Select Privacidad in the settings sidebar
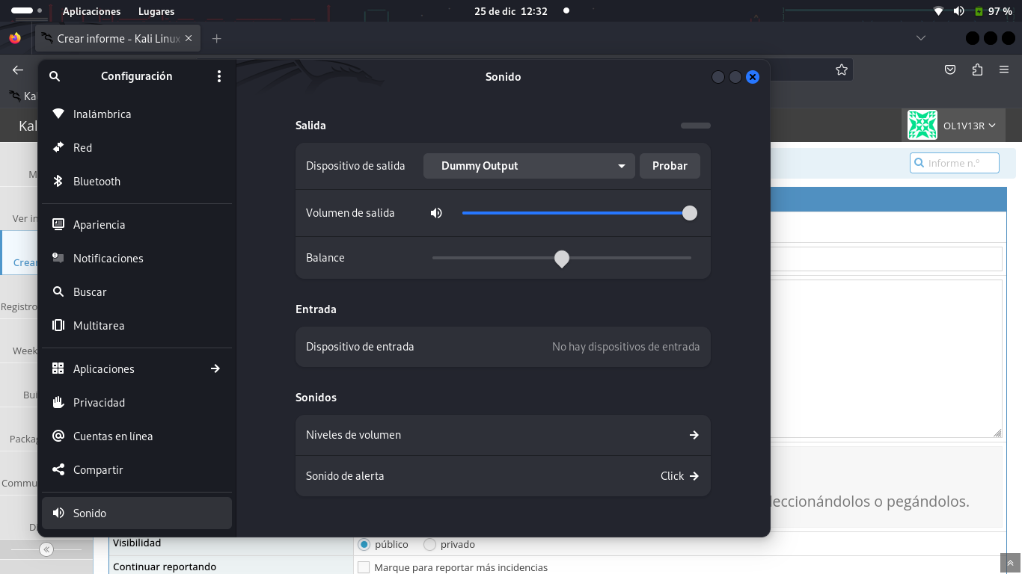 tap(99, 403)
